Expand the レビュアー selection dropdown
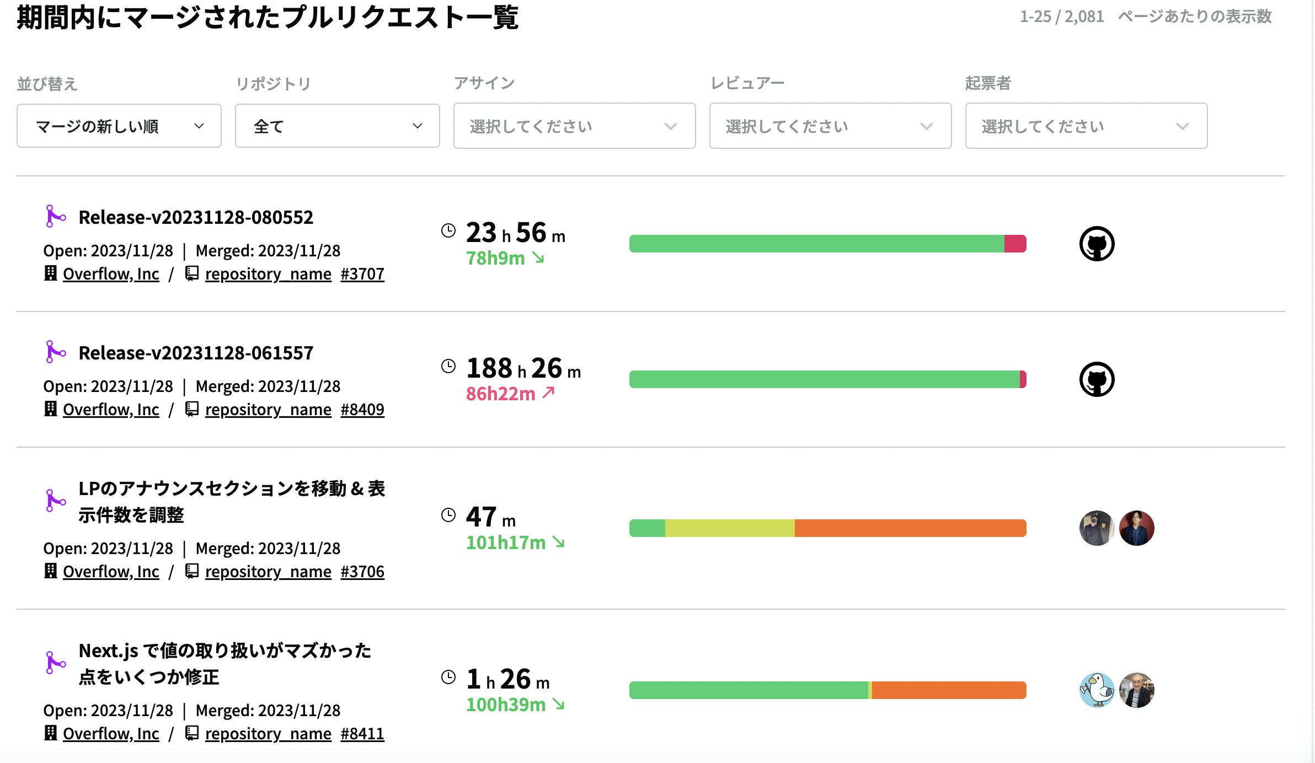 pyautogui.click(x=830, y=126)
